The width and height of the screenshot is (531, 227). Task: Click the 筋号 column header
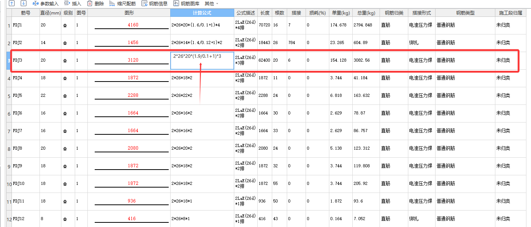pos(26,13)
